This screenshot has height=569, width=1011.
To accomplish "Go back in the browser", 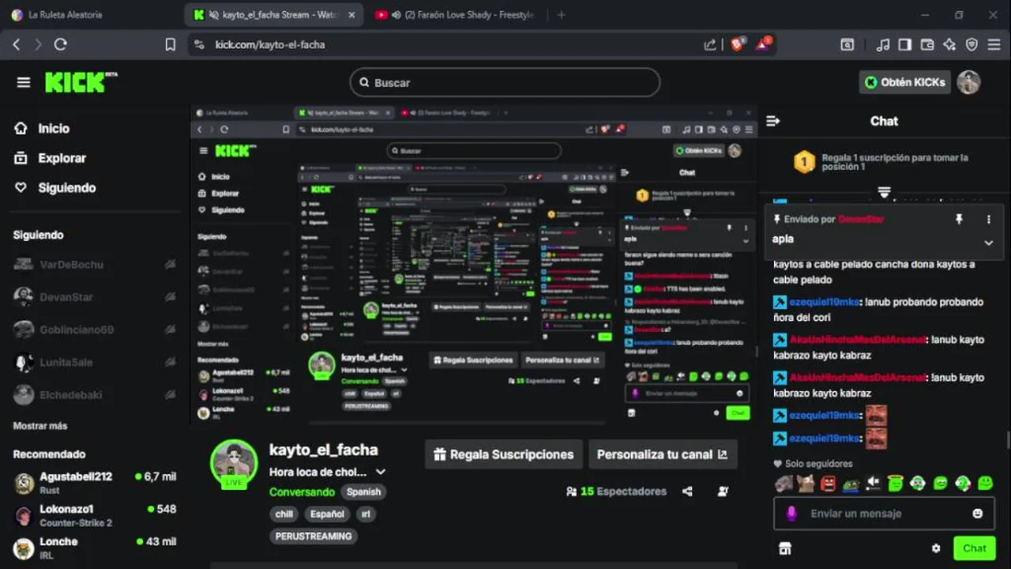I will pos(17,45).
